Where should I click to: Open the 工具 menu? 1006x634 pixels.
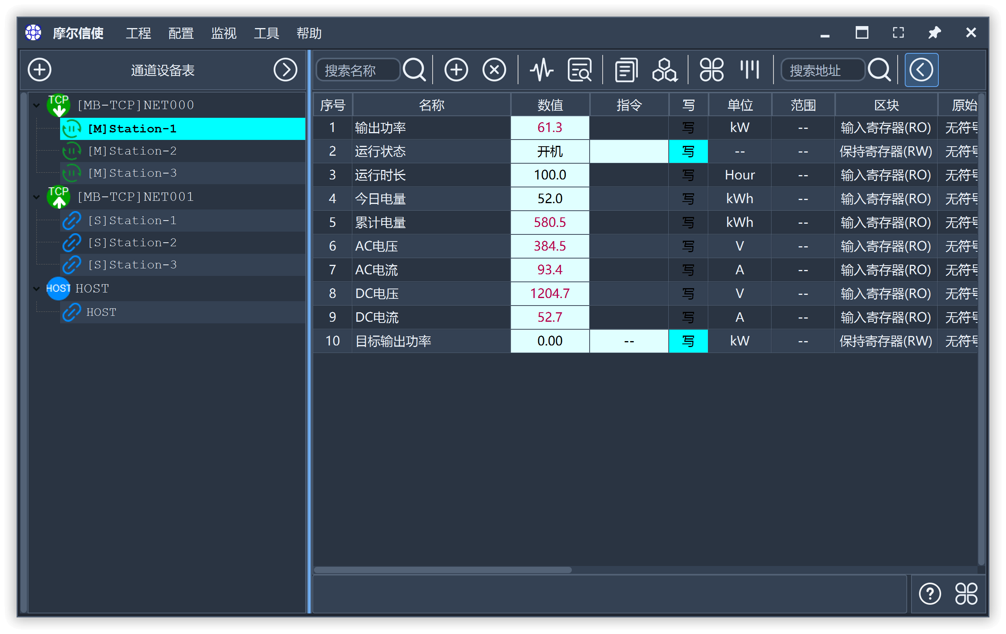266,33
